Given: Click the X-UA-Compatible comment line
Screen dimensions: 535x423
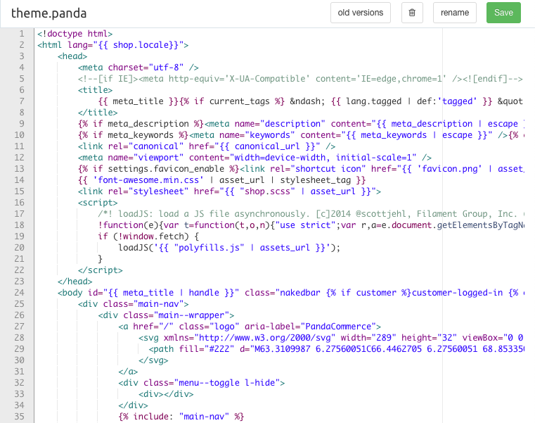Looking at the screenshot, I should [x=300, y=79].
